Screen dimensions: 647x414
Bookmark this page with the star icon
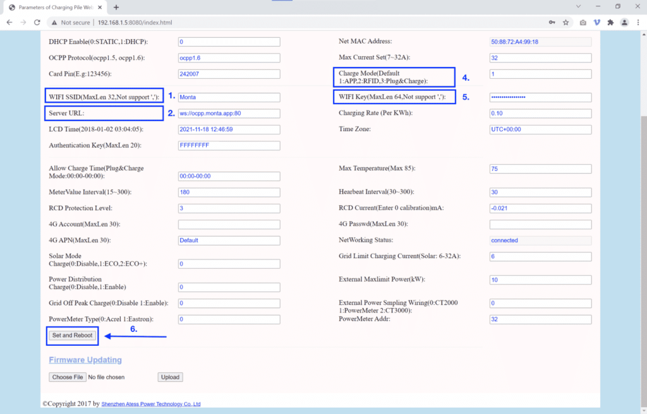point(566,22)
